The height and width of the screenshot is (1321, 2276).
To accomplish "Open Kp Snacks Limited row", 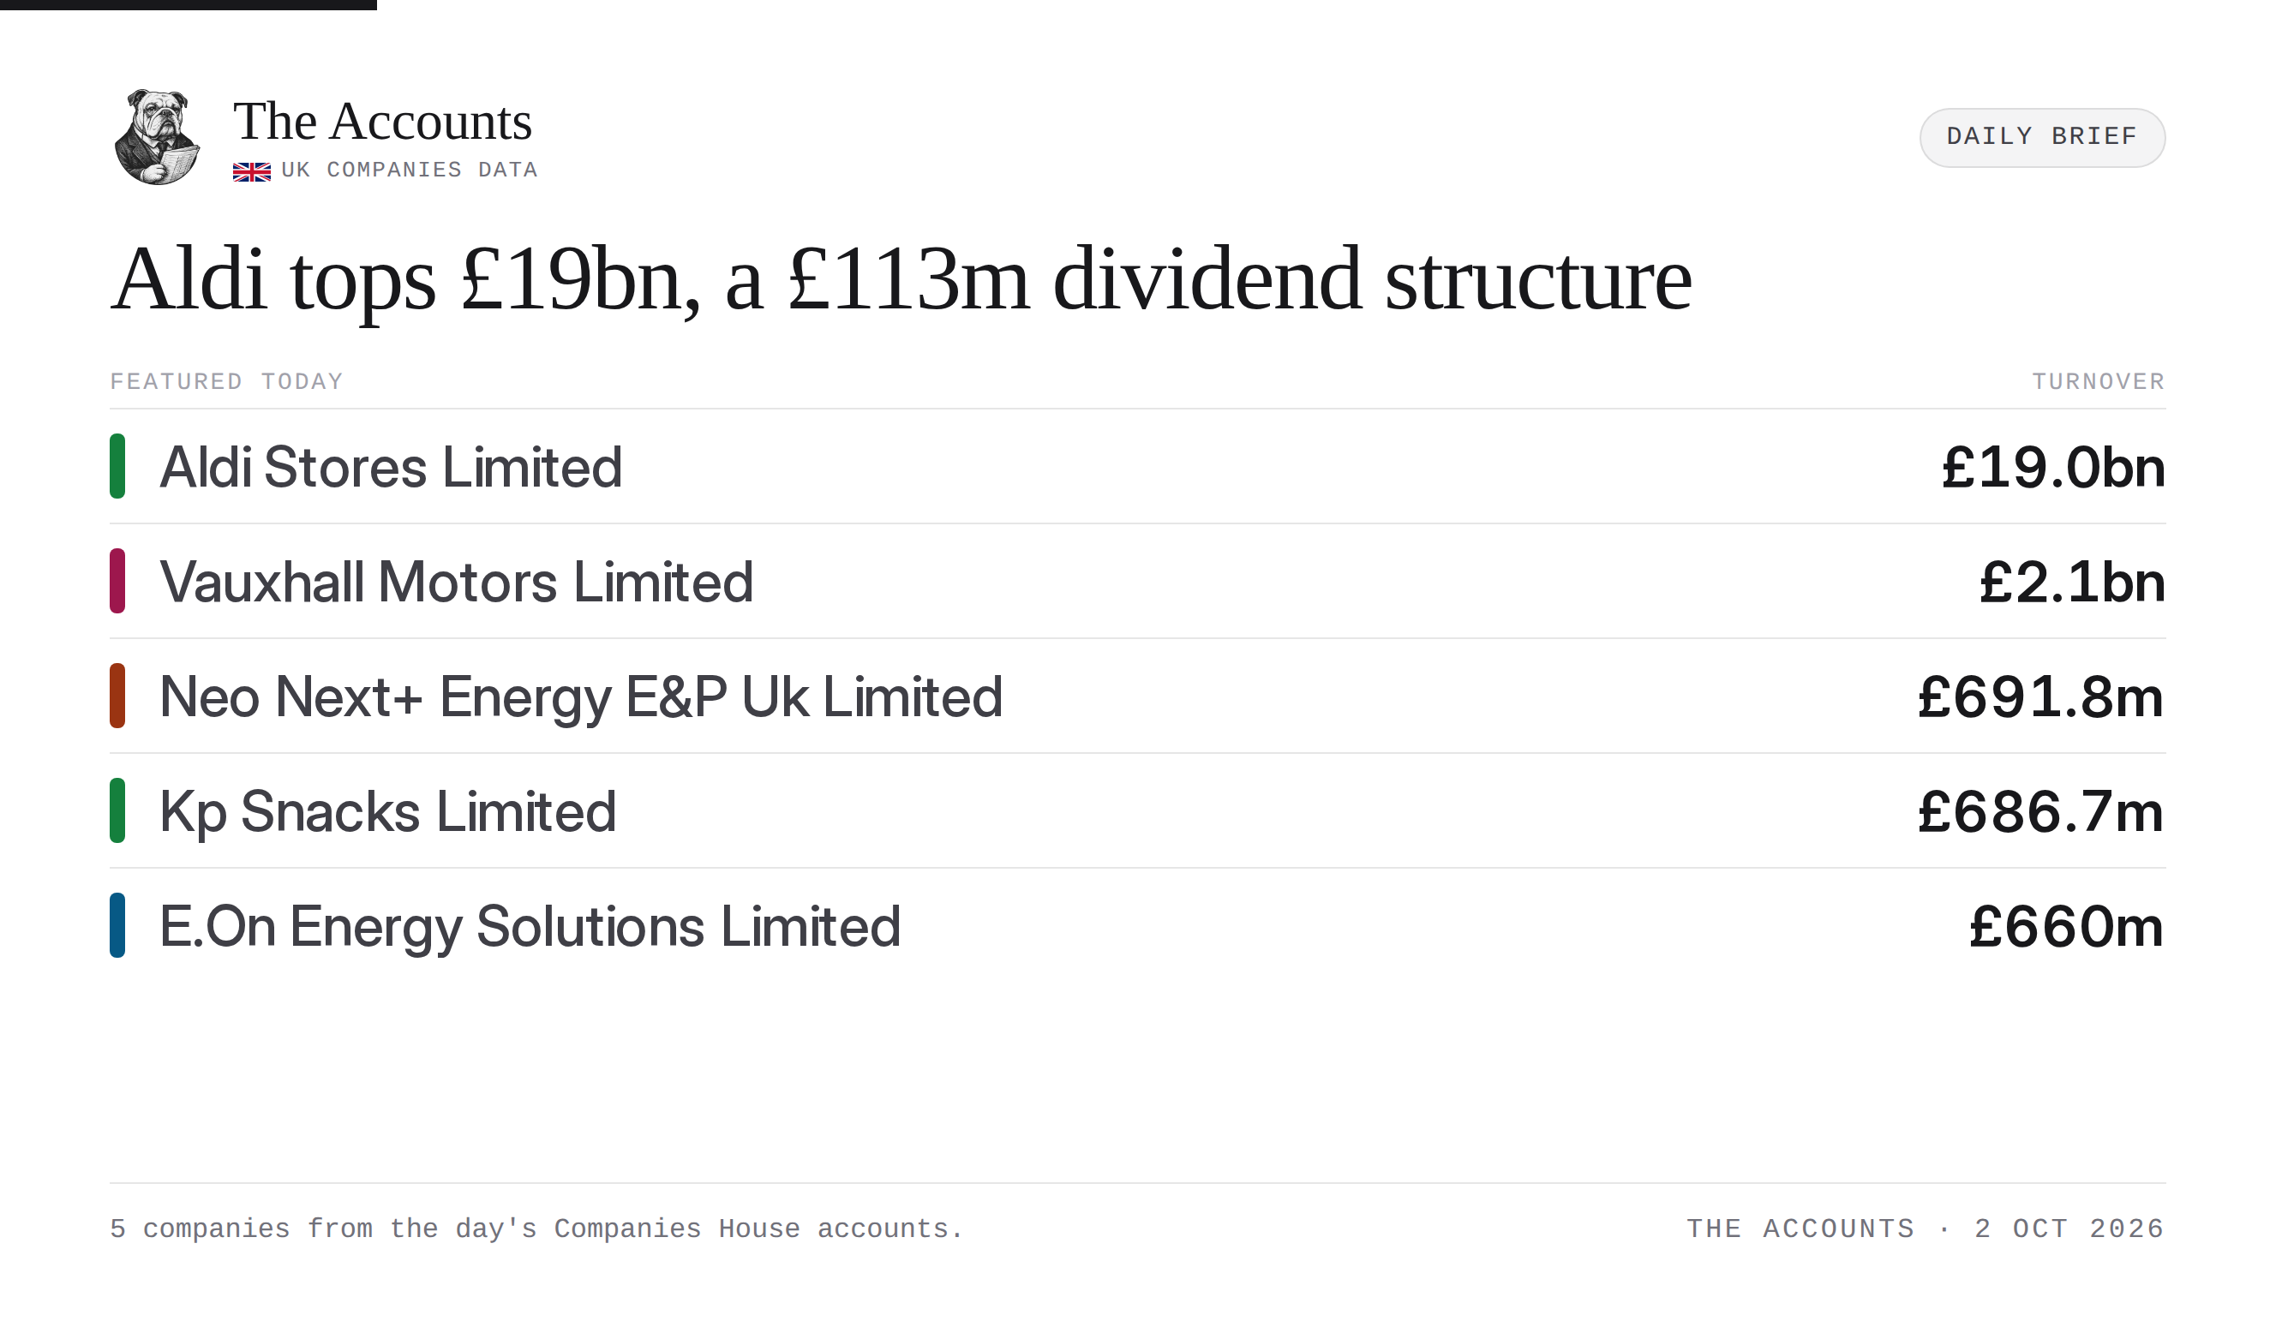I will pos(1138,810).
